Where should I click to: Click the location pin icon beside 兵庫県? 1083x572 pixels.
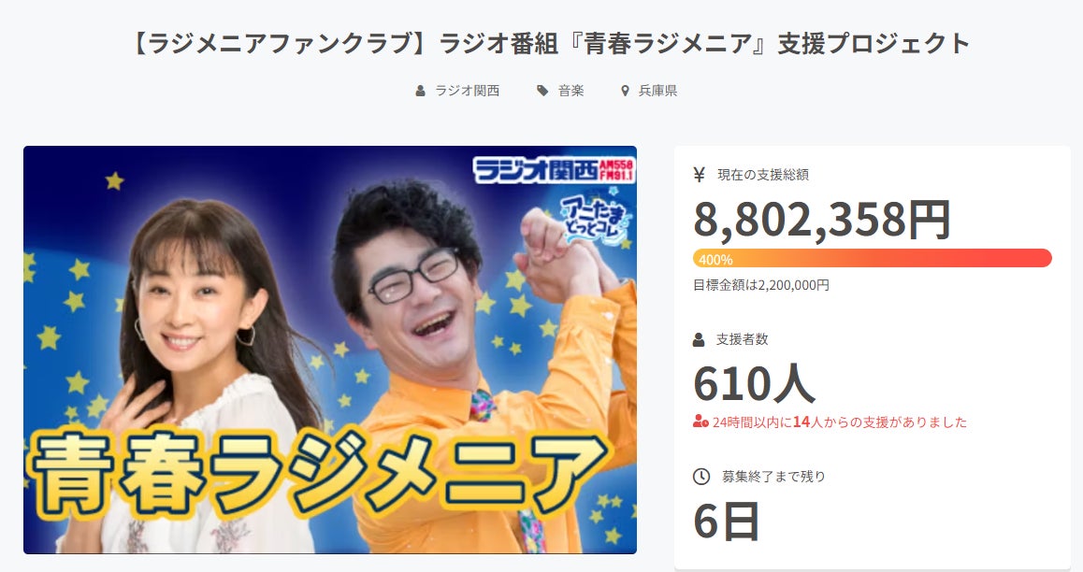625,91
